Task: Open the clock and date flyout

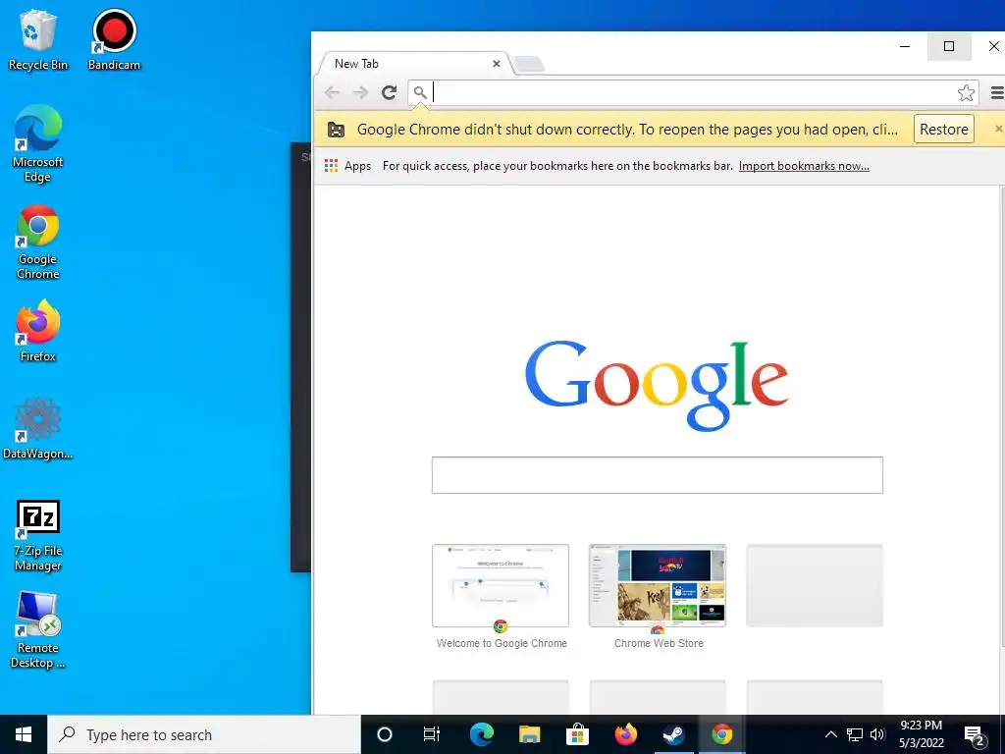Action: tap(921, 734)
